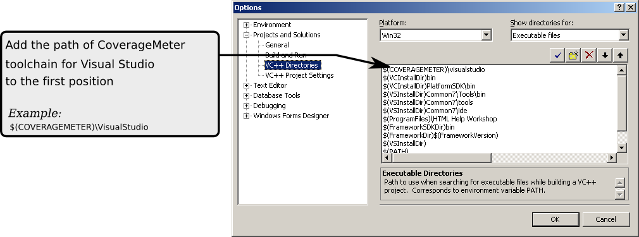Select VC++ Project Settings item
The height and width of the screenshot is (237, 639).
pyautogui.click(x=299, y=75)
